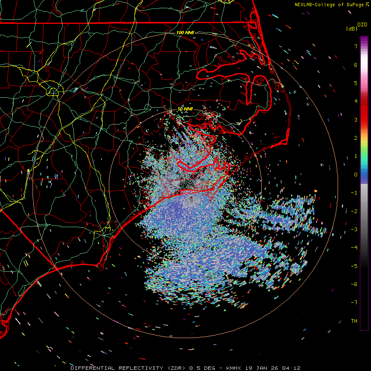Image resolution: width=371 pixels, height=371 pixels.
Task: Select the 3 dB scale tick label
Action: (x=356, y=120)
